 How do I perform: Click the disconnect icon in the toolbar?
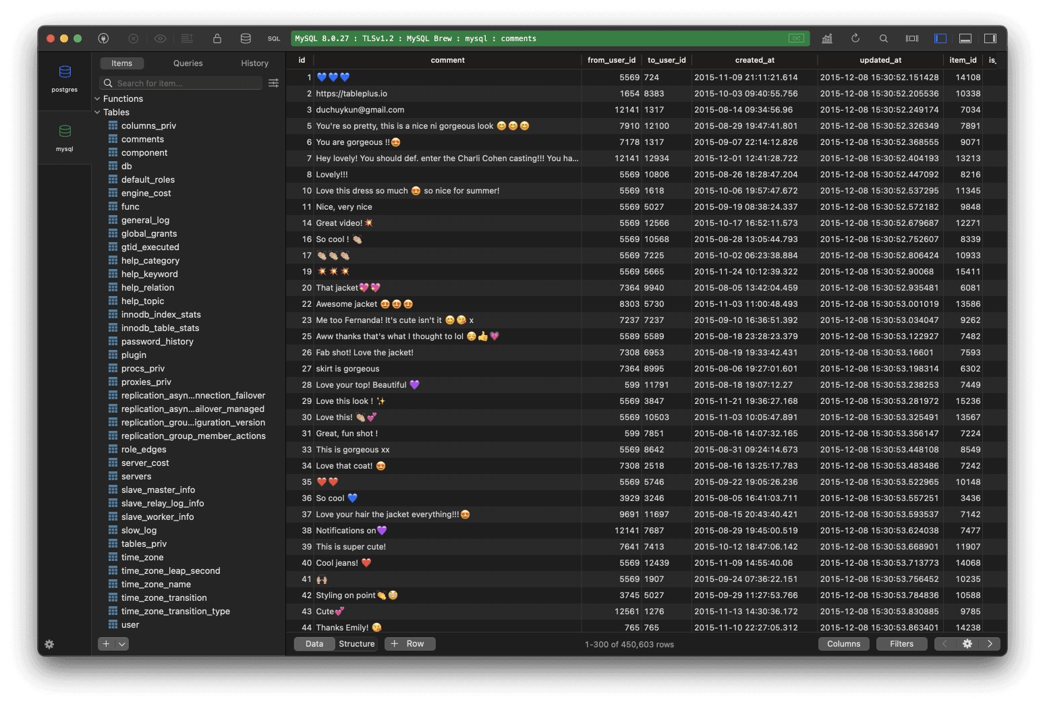click(x=133, y=38)
